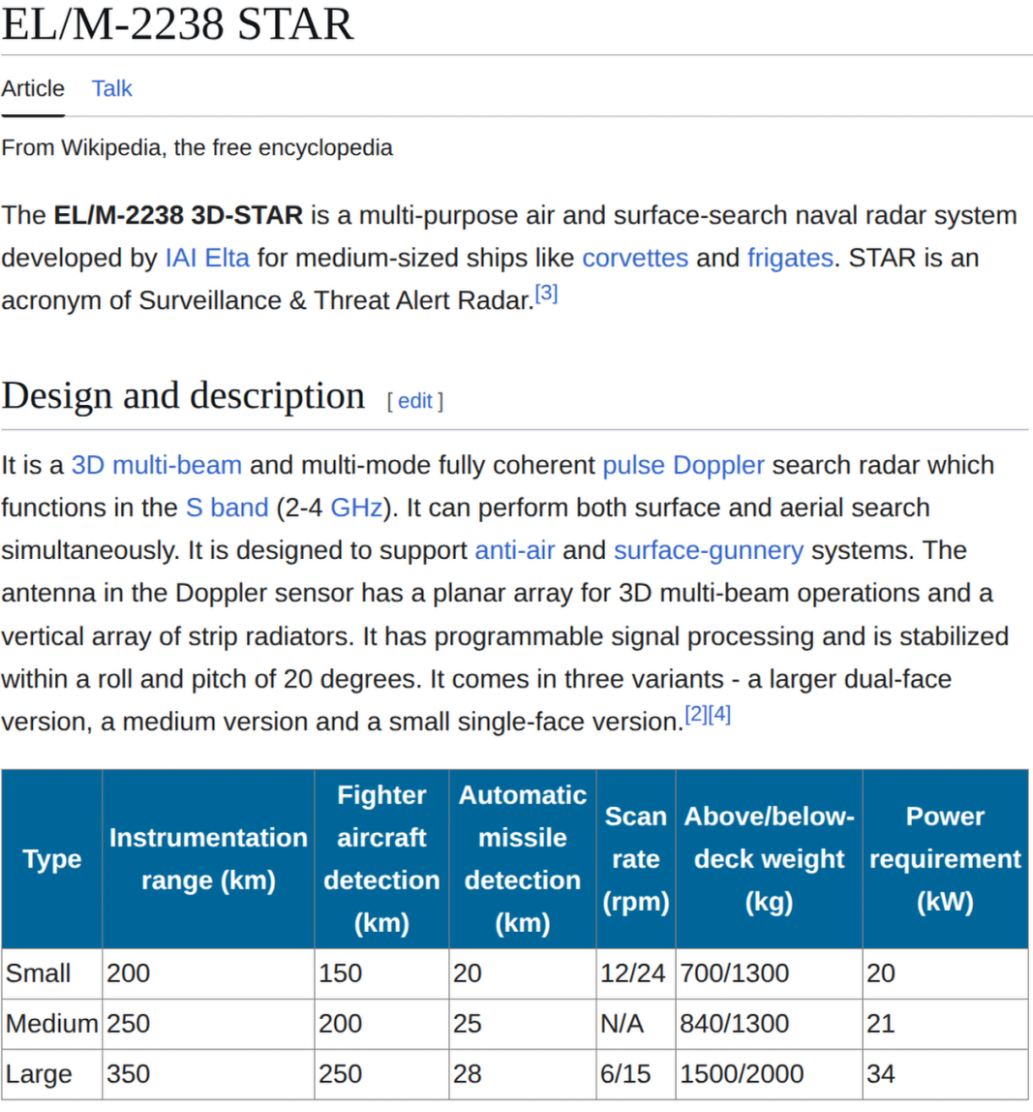Follow the pulse Doppler link

pyautogui.click(x=684, y=465)
